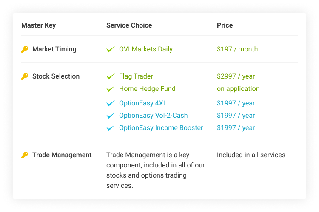This screenshot has width=319, height=212.
Task: Click the key icon beside Stock Selection
Action: 25,76
